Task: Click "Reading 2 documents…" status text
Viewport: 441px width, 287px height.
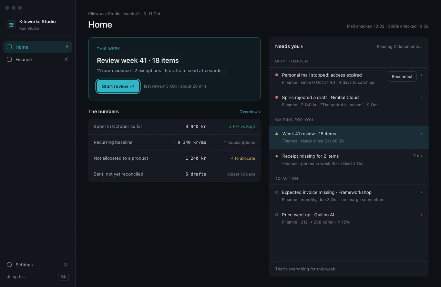Action: 399,47
